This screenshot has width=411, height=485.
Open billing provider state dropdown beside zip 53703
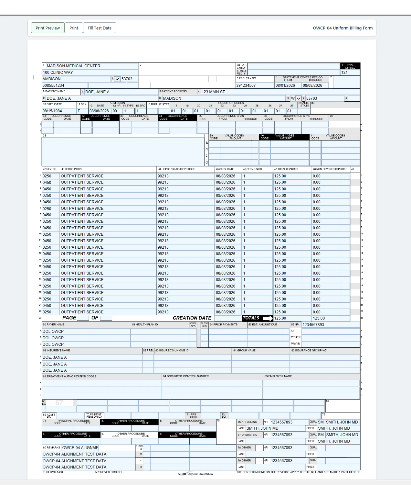pos(116,79)
